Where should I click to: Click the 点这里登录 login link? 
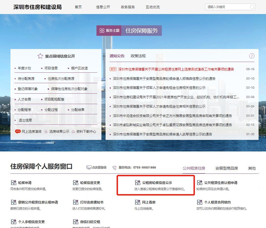click(99, 167)
